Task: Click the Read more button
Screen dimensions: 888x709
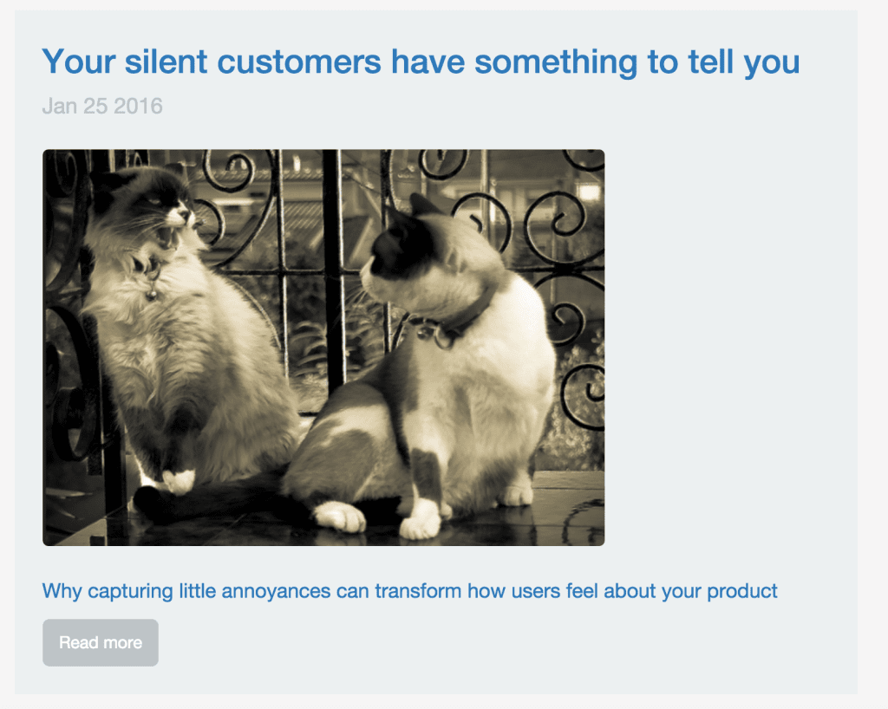Action: point(101,642)
